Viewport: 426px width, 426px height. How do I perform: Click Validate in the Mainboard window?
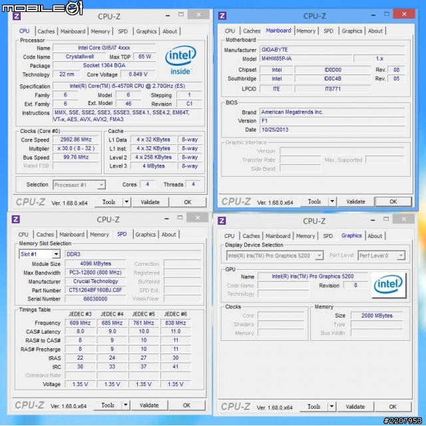coord(356,201)
